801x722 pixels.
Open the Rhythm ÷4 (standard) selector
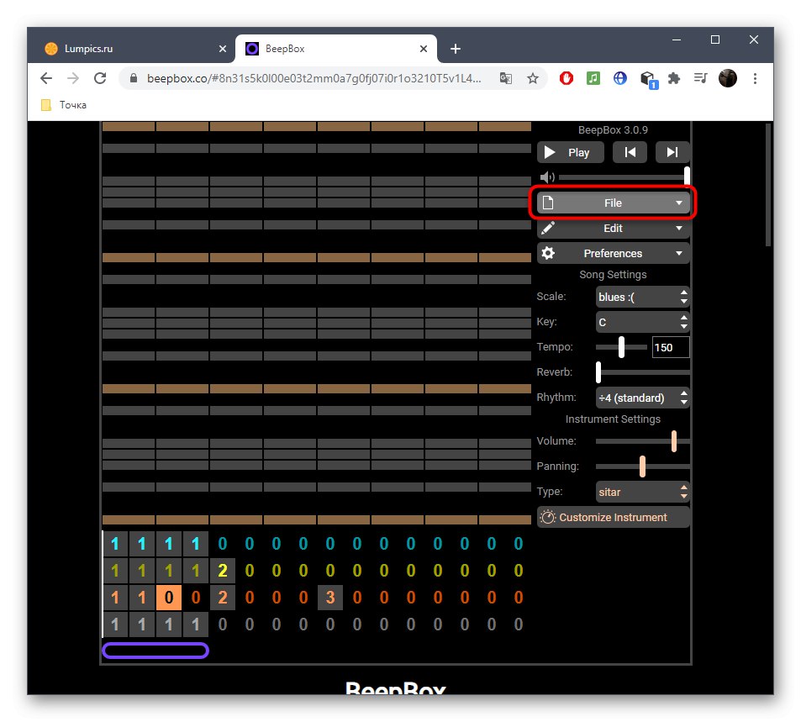[643, 398]
